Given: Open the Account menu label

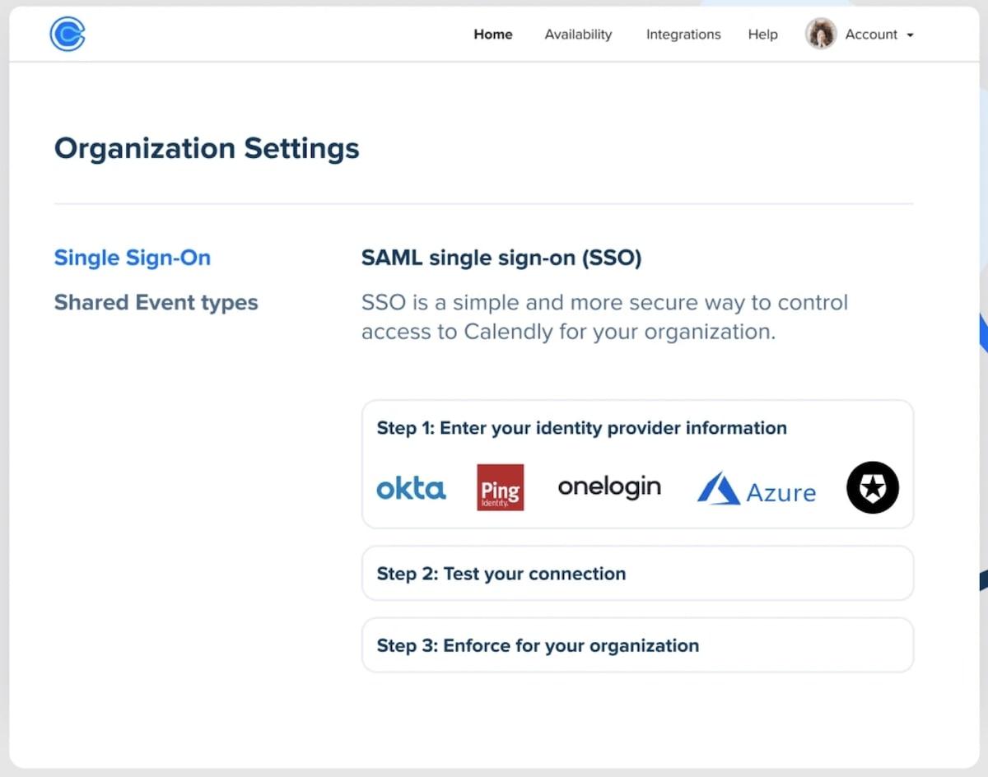Looking at the screenshot, I should [x=871, y=35].
